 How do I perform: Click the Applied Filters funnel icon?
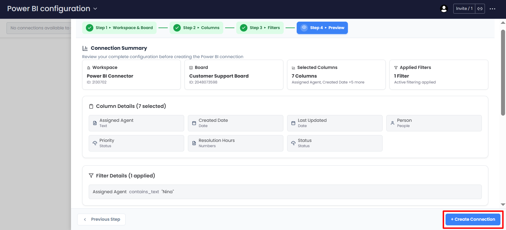[x=396, y=68]
